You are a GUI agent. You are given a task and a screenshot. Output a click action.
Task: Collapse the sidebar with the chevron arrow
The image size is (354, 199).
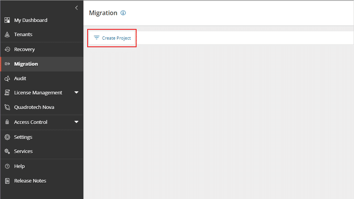tap(77, 8)
